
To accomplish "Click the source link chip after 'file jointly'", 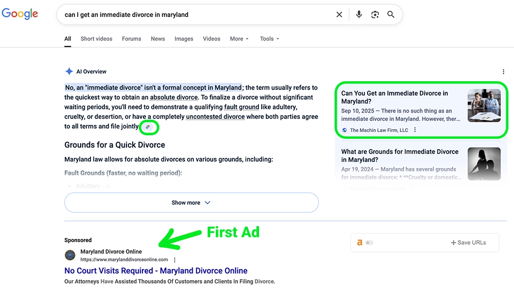I will (x=148, y=127).
